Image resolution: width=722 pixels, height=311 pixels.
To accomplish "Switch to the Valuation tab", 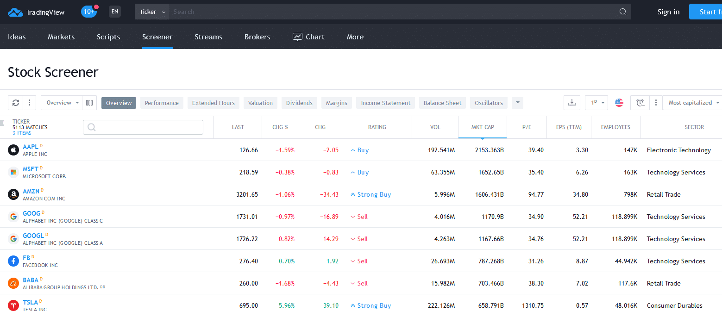I will [260, 103].
